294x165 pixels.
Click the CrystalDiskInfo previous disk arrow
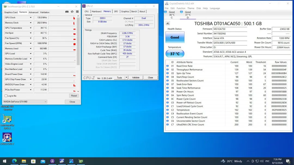[168, 23]
